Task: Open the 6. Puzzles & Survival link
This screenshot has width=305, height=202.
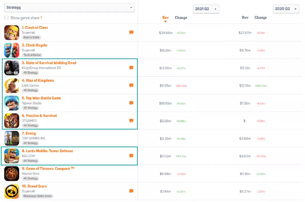Action: pyautogui.click(x=39, y=116)
